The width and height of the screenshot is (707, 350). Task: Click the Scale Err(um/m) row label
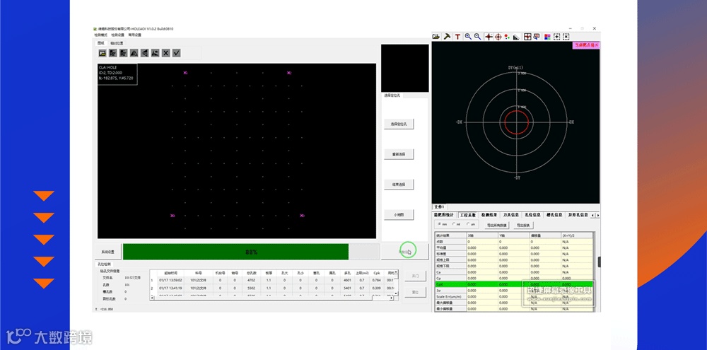pyautogui.click(x=450, y=297)
